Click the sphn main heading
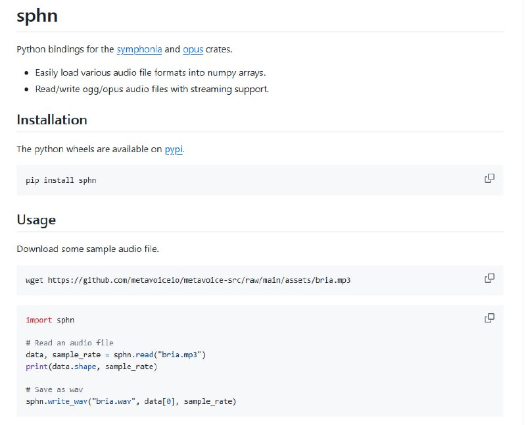 coord(37,16)
